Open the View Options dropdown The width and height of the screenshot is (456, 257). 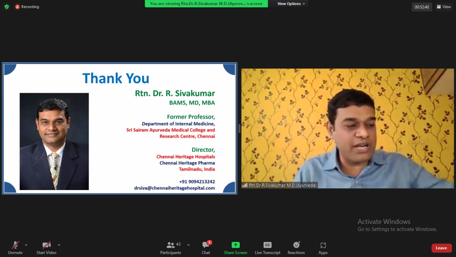(291, 4)
